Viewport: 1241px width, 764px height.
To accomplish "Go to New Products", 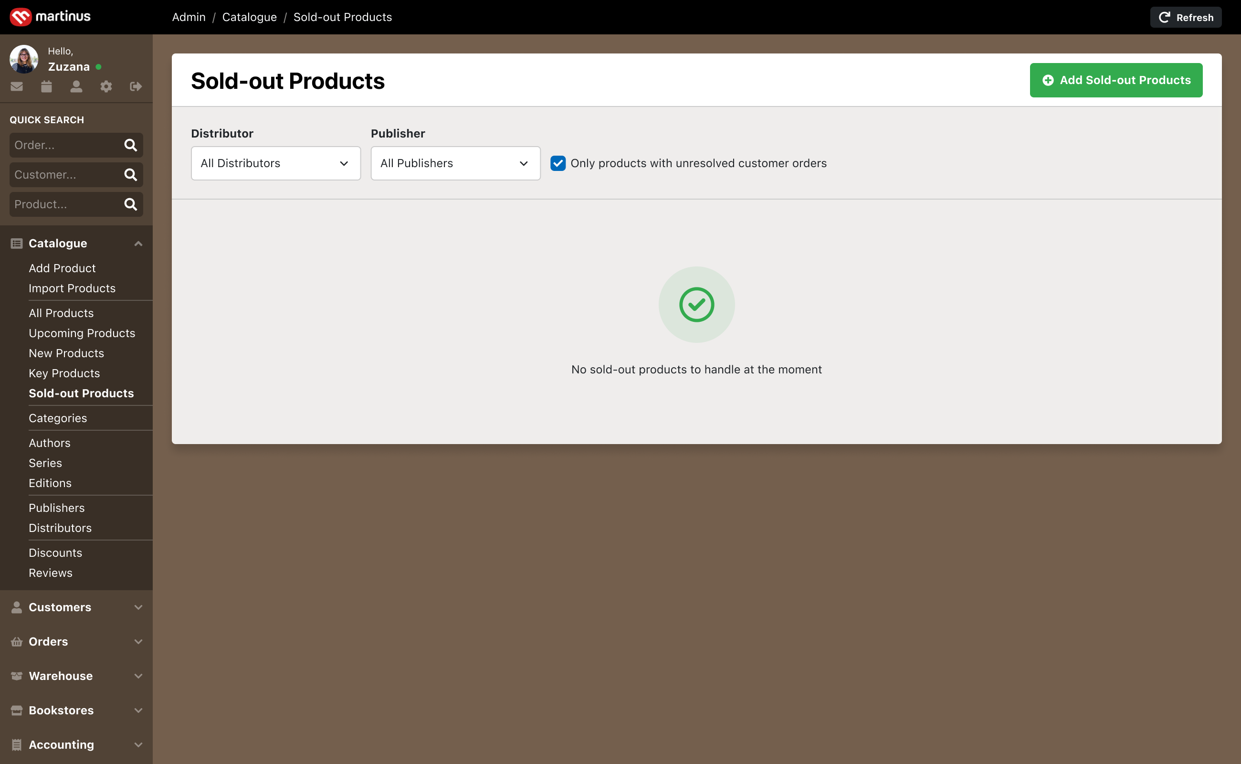I will coord(66,353).
